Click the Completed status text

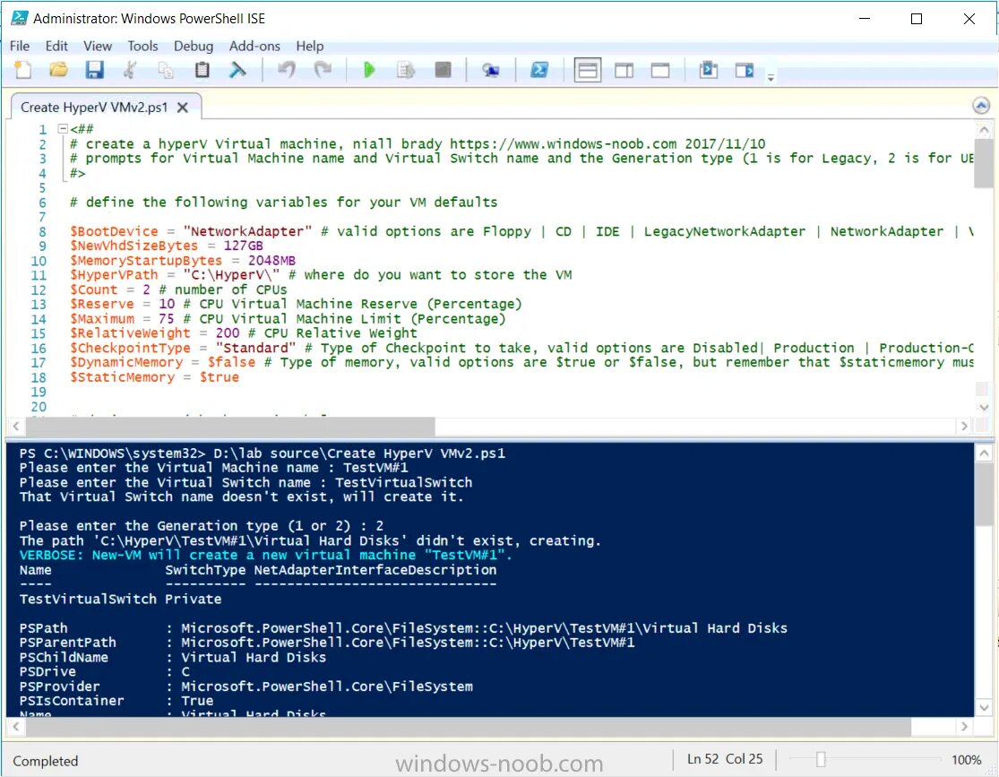pos(45,761)
